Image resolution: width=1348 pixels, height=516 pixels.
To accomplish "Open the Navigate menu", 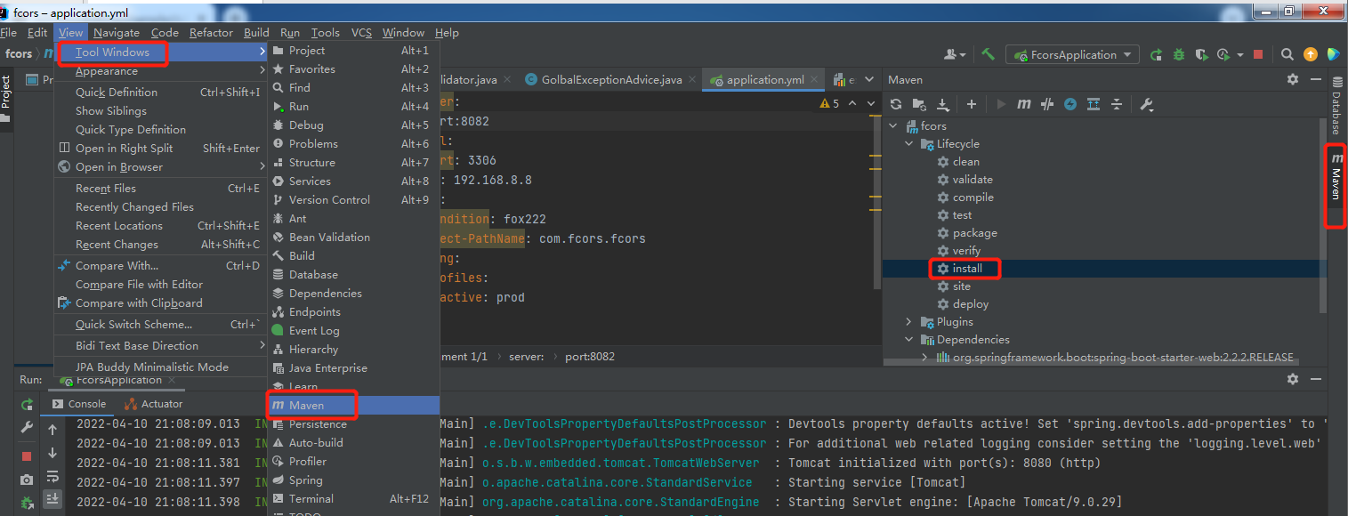I will [x=117, y=32].
